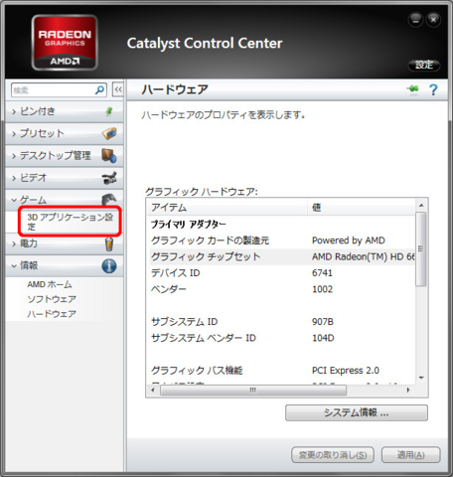Click the horizontal scrollbar right arrow

click(408, 390)
